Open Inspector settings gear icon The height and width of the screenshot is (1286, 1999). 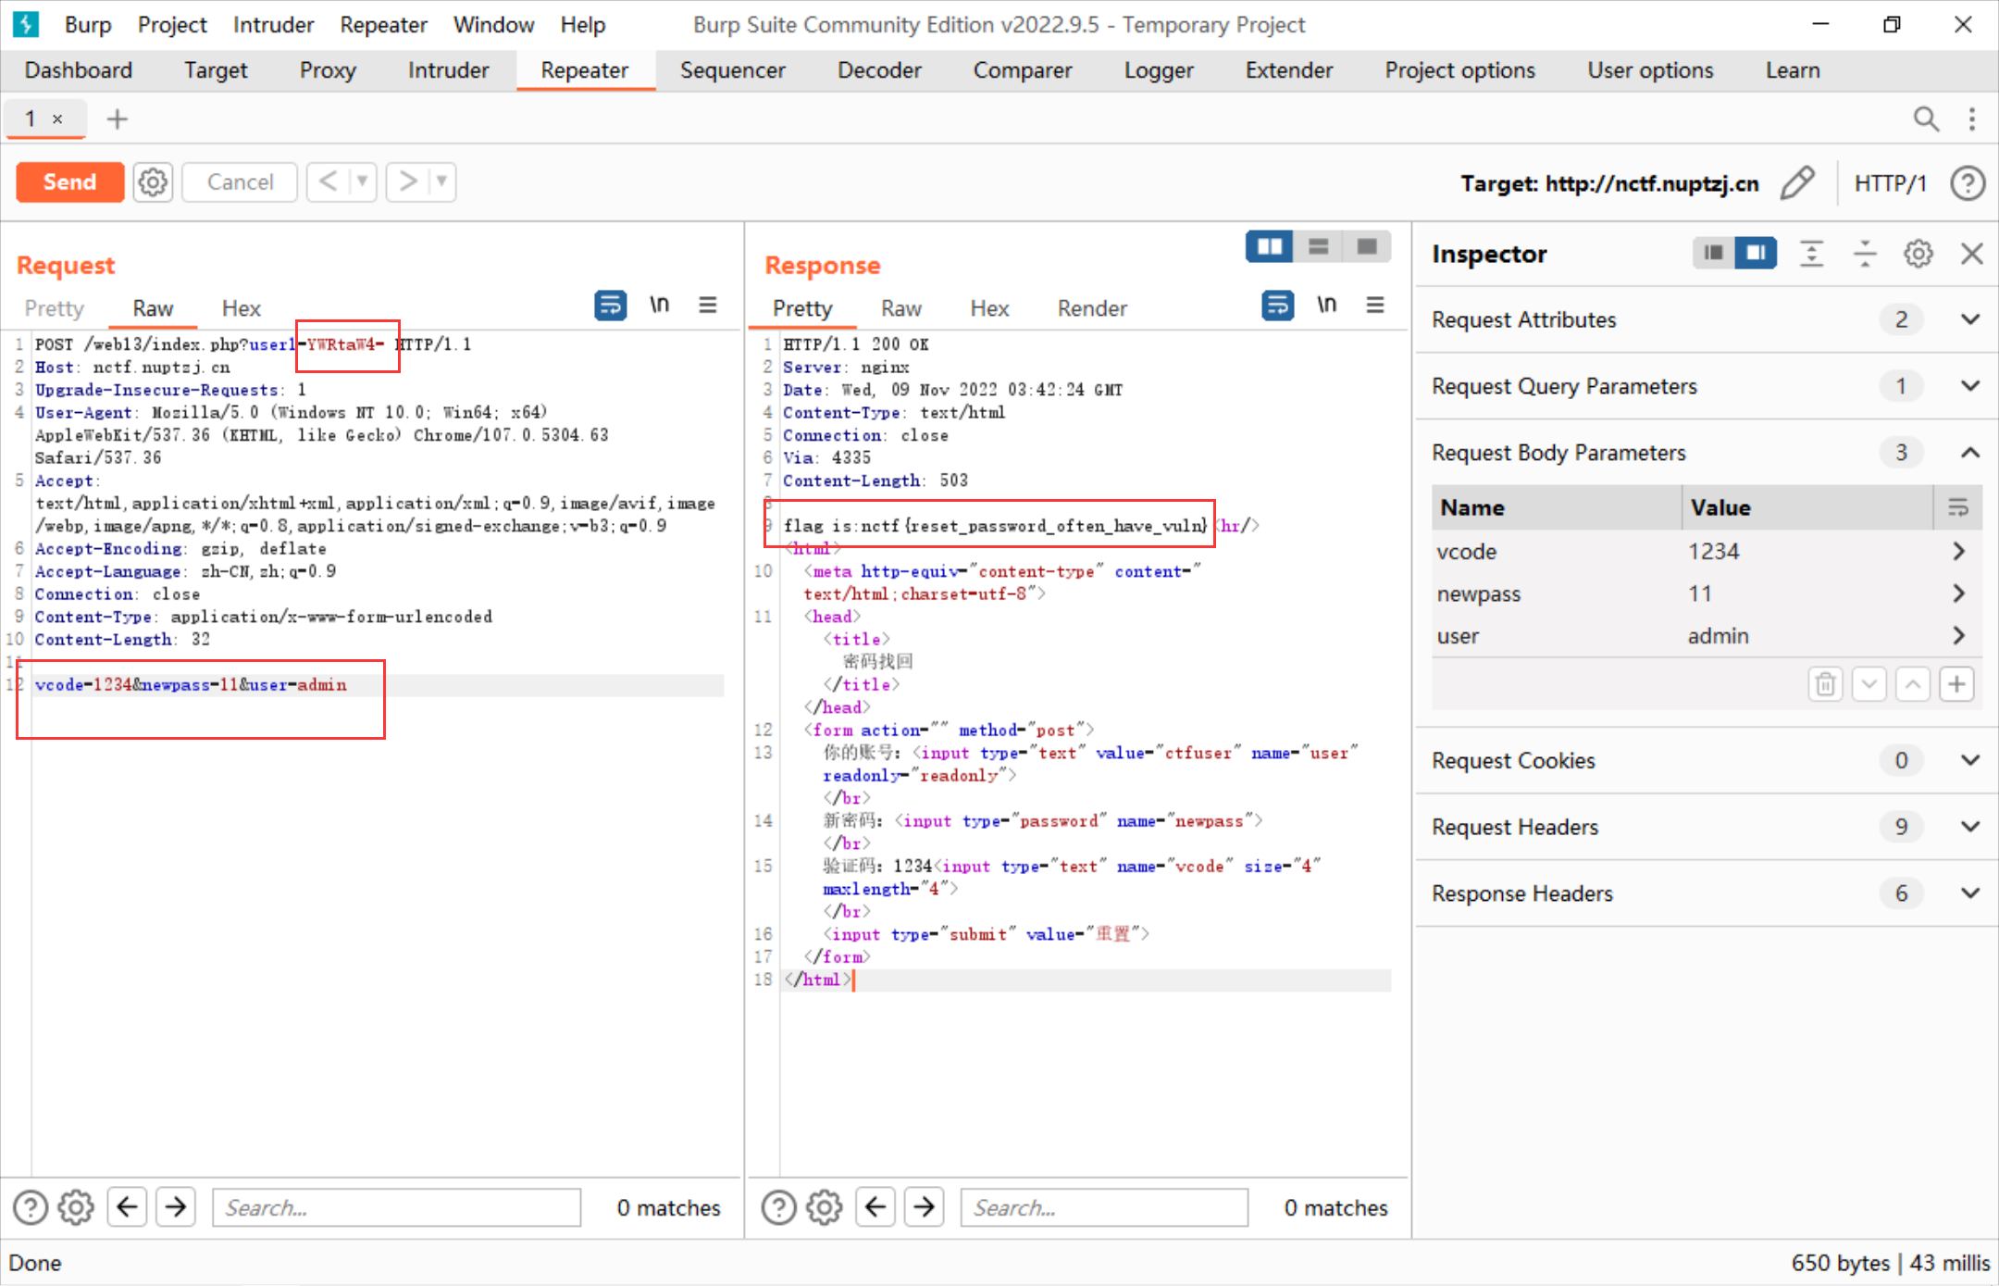[x=1918, y=254]
